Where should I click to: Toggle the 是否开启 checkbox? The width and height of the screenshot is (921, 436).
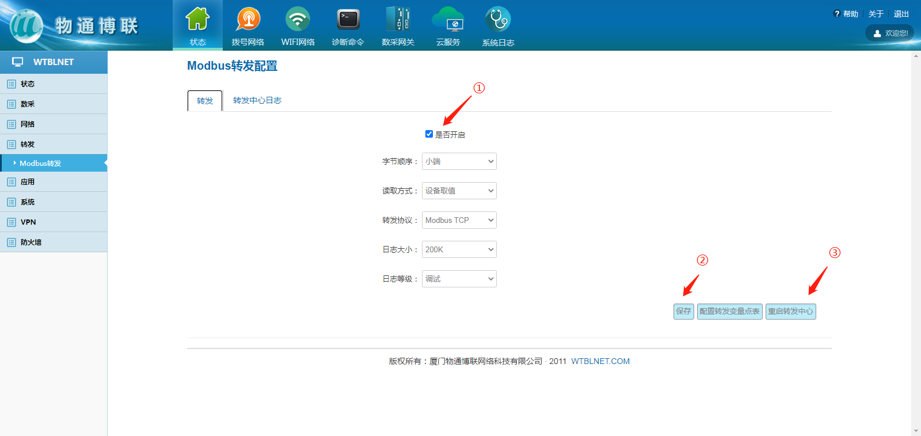pyautogui.click(x=429, y=134)
